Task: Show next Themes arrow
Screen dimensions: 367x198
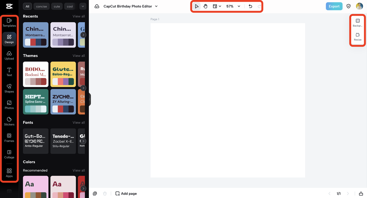Action: point(83,88)
